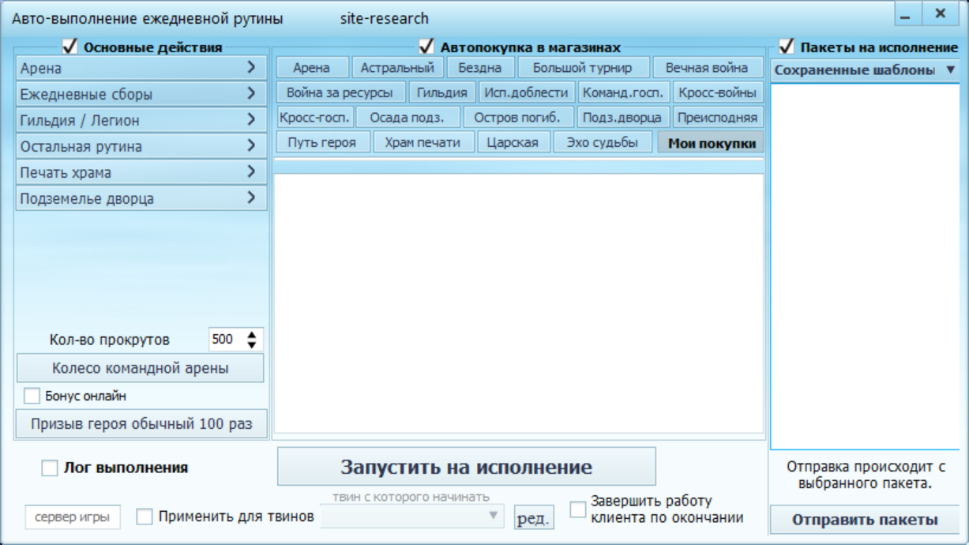969x545 pixels.
Task: Expand the Подземелье дворца section
Action: [141, 198]
